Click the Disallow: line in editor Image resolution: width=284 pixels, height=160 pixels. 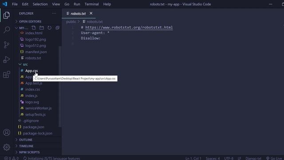(91, 38)
